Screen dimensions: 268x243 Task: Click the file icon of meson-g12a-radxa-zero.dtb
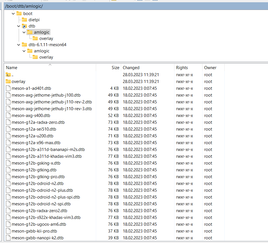(8, 122)
